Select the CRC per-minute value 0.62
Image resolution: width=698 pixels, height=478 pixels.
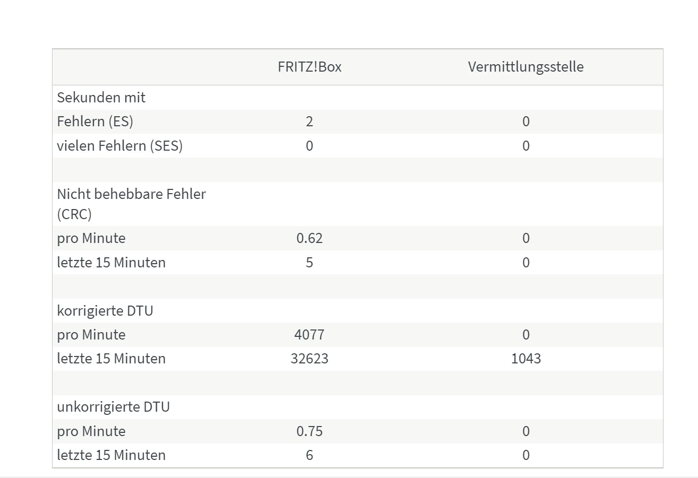coord(309,238)
